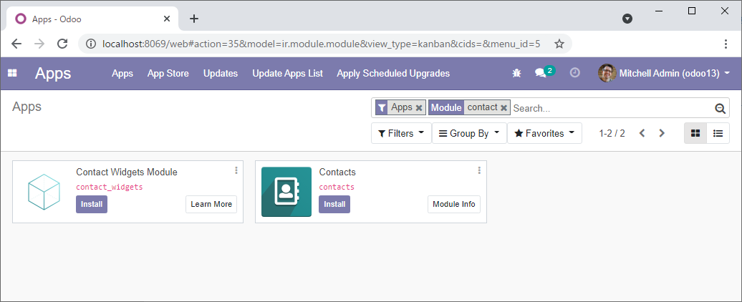Viewport: 742px width, 302px height.
Task: Click Apply Scheduled Upgrades menu item
Action: 393,73
